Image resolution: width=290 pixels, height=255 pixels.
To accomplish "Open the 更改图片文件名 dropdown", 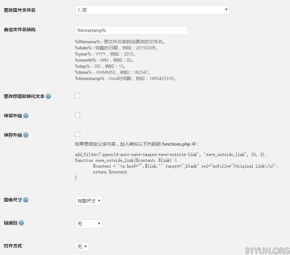I will tap(152, 10).
